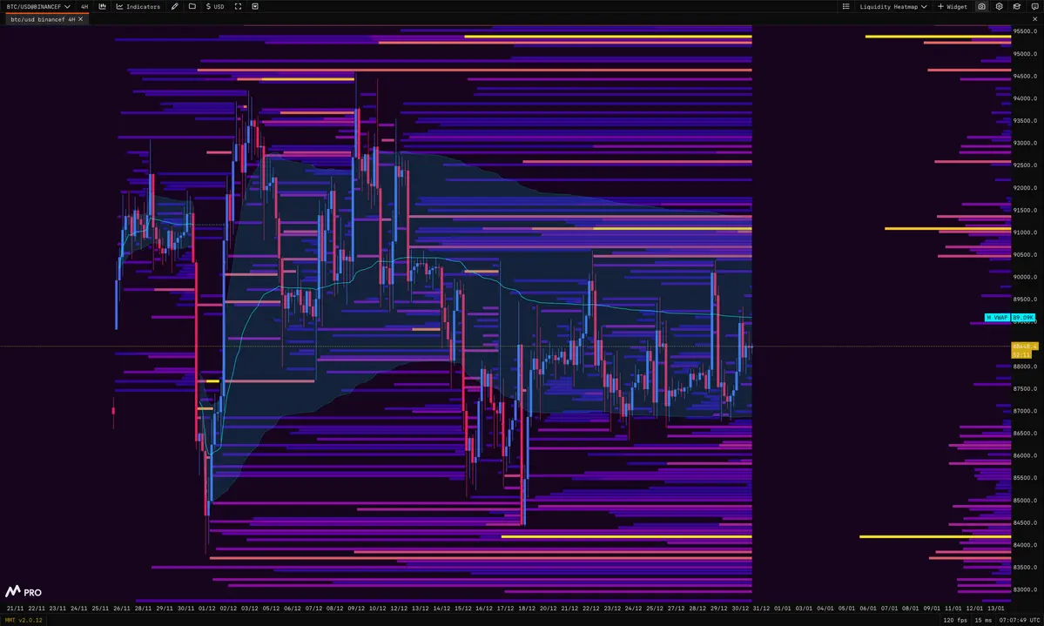Click the 95000.0 price axis label
Screen dimensions: 1044x626
coord(1026,54)
